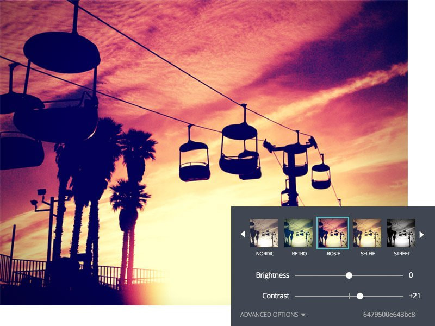The width and height of the screenshot is (435, 326).
Task: Click the ROSIE filter name label
Action: [x=333, y=253]
